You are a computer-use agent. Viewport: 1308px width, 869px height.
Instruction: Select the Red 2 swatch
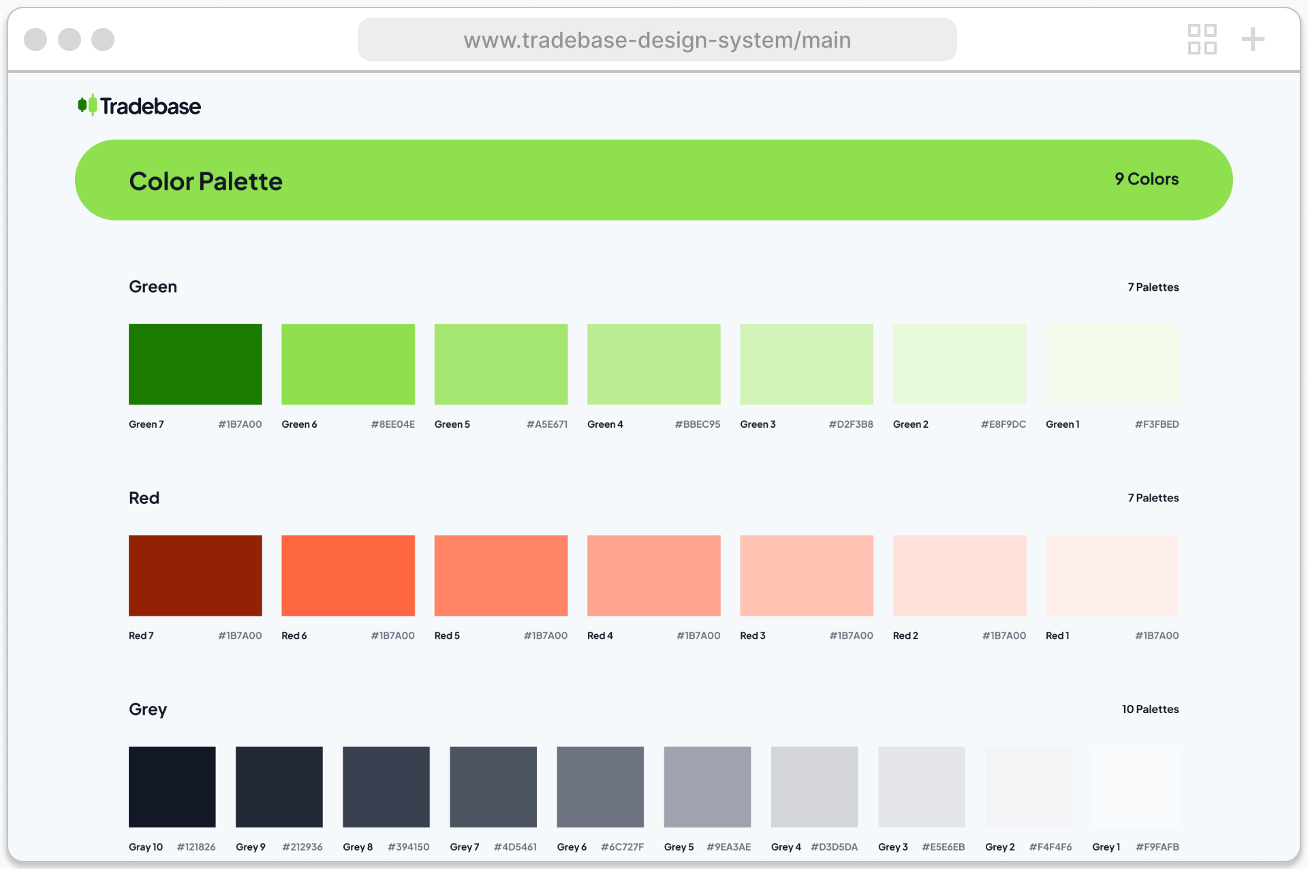click(x=959, y=575)
